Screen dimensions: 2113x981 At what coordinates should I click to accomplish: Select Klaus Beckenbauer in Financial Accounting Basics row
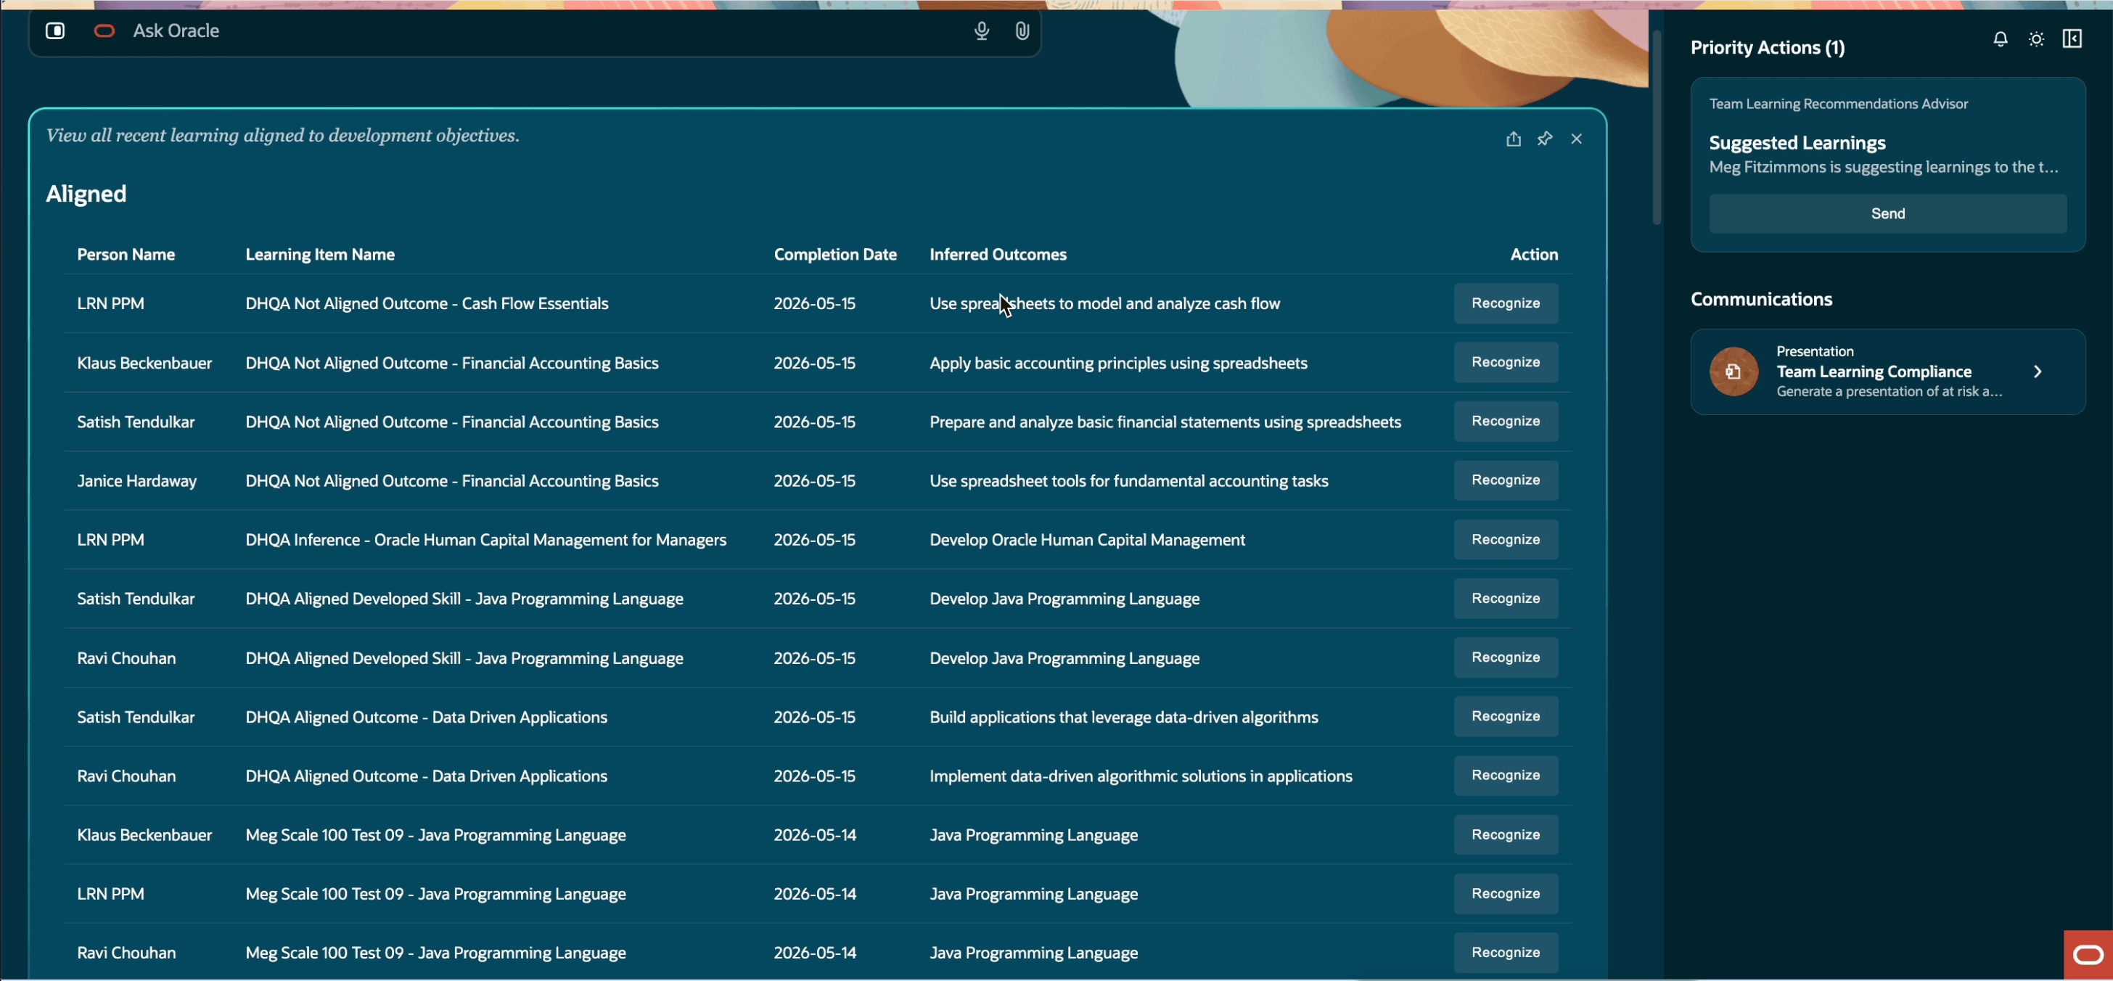pos(144,363)
